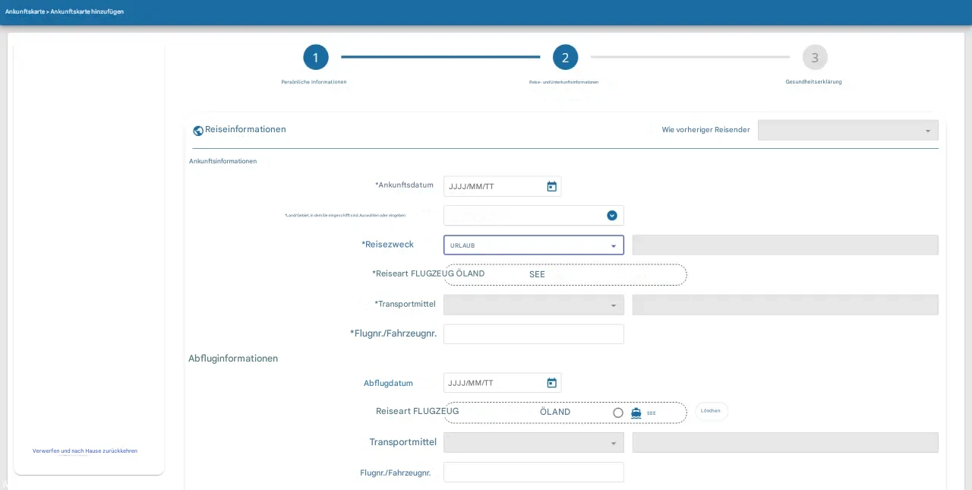Click Verwerfen und nach Hause zurückkehren link
The image size is (972, 490).
tap(85, 450)
